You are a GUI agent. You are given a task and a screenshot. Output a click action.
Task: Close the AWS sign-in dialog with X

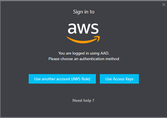click(x=164, y=5)
